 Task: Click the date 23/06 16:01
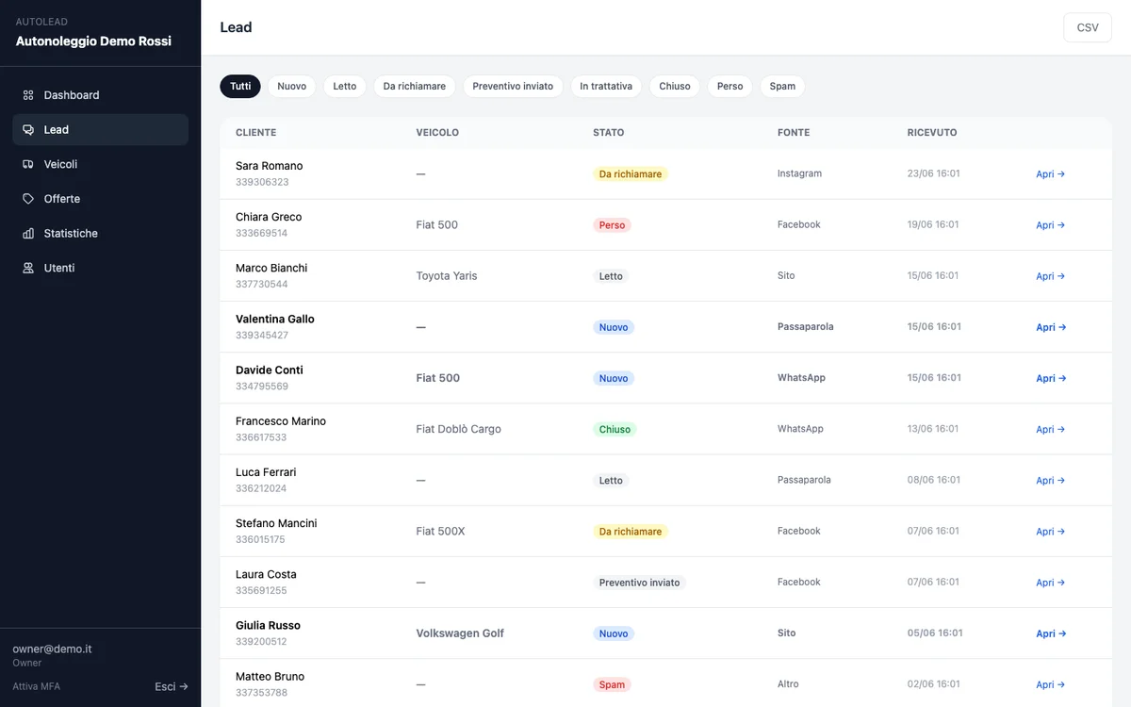934,173
